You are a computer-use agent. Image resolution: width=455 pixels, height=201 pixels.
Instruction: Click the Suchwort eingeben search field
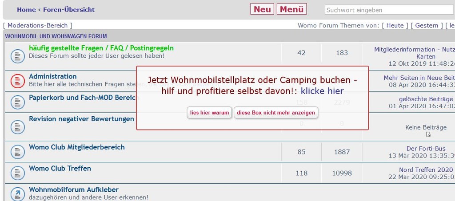click(390, 10)
